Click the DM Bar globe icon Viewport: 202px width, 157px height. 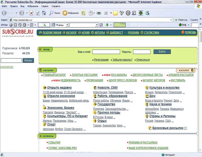[11, 25]
